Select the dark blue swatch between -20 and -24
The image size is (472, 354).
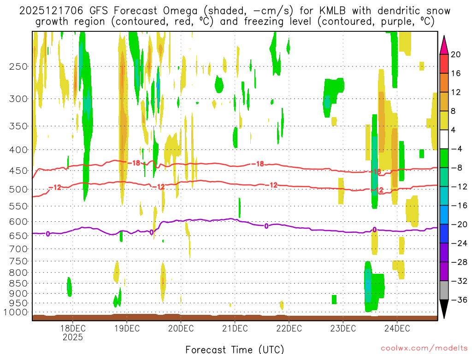(444, 234)
